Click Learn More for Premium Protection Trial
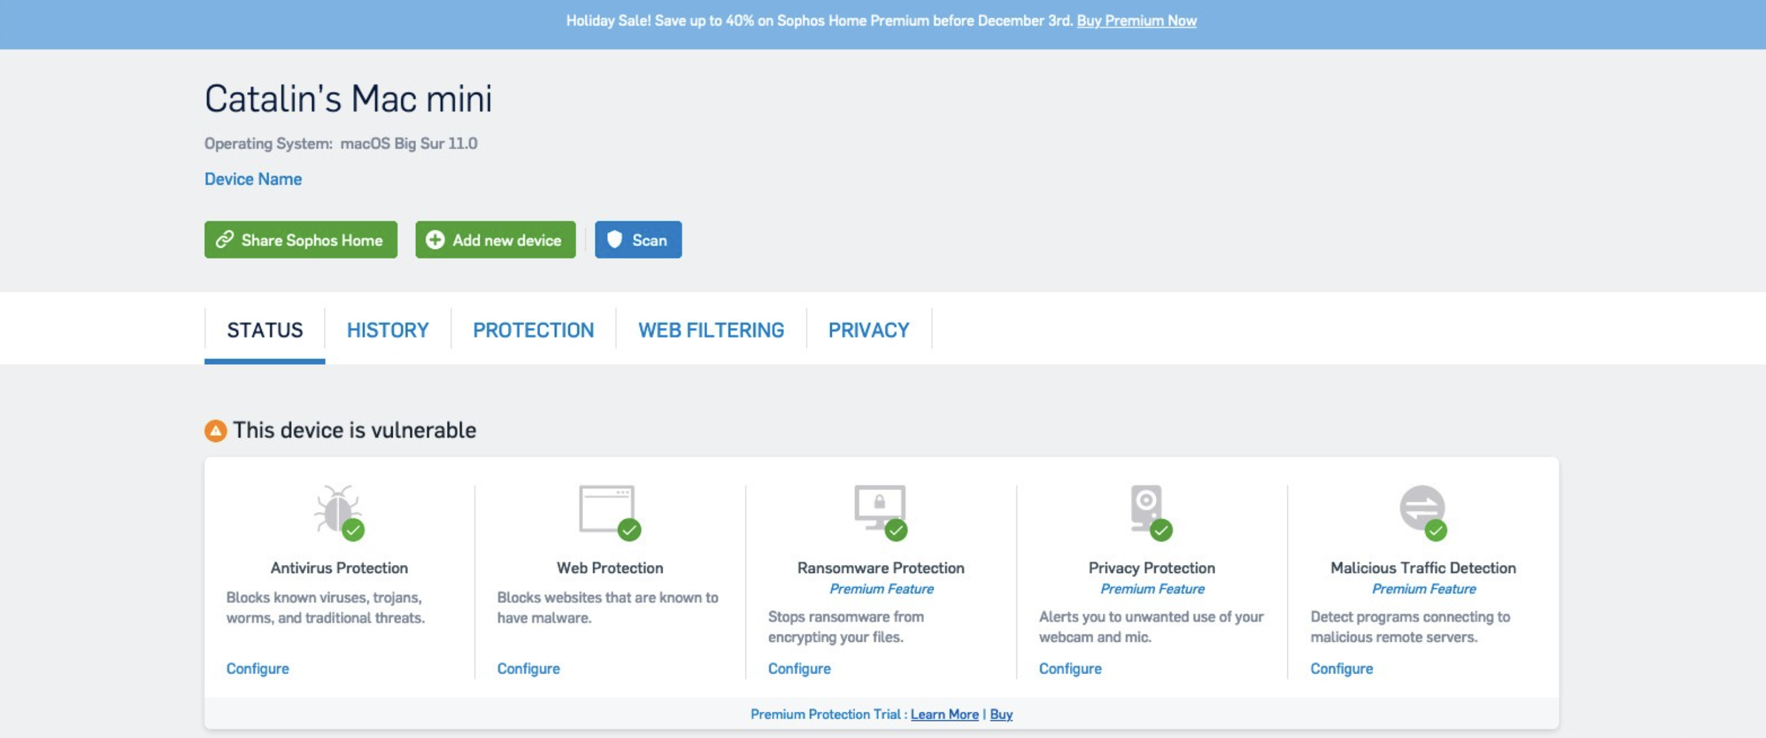This screenshot has width=1766, height=738. pos(944,714)
